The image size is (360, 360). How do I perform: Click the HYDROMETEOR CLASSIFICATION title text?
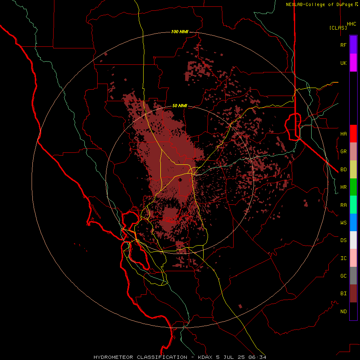[140, 357]
